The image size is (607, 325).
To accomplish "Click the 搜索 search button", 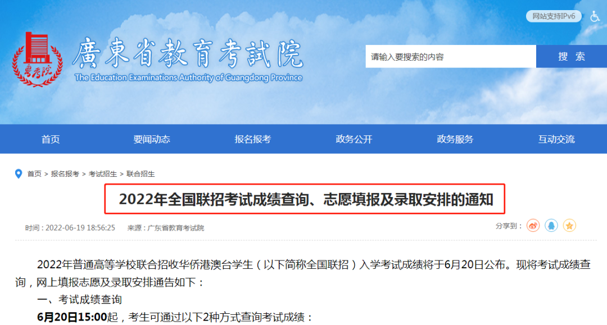I will click(x=572, y=57).
